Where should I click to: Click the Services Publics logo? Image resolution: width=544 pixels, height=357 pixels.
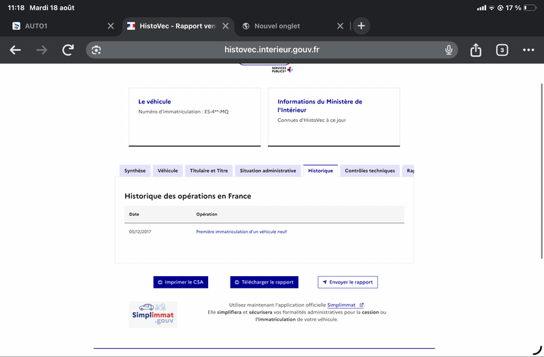282,69
